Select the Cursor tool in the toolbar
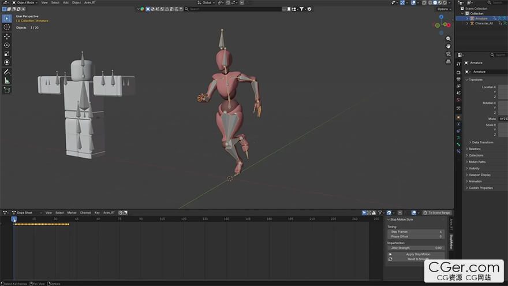Image resolution: width=508 pixels, height=286 pixels. (7, 27)
